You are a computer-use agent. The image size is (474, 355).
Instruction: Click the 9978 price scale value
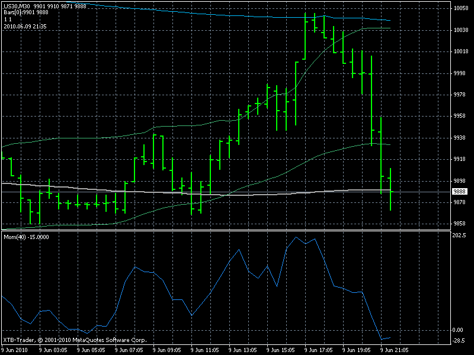[460, 95]
